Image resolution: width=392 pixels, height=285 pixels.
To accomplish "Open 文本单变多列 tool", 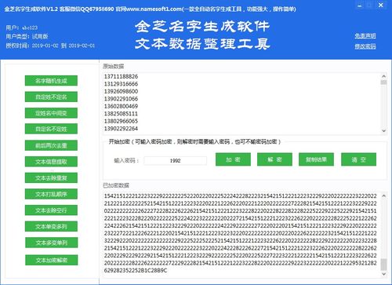I will [51, 226].
